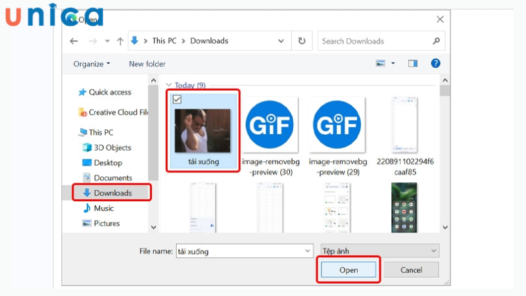Open Help with the question mark icon
The image size is (526, 296).
point(435,63)
